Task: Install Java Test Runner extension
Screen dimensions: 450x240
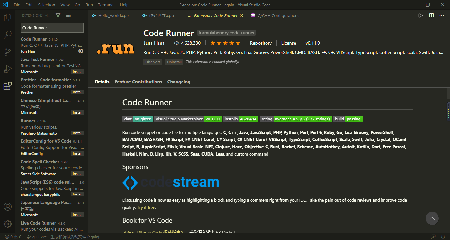Action: click(78, 72)
